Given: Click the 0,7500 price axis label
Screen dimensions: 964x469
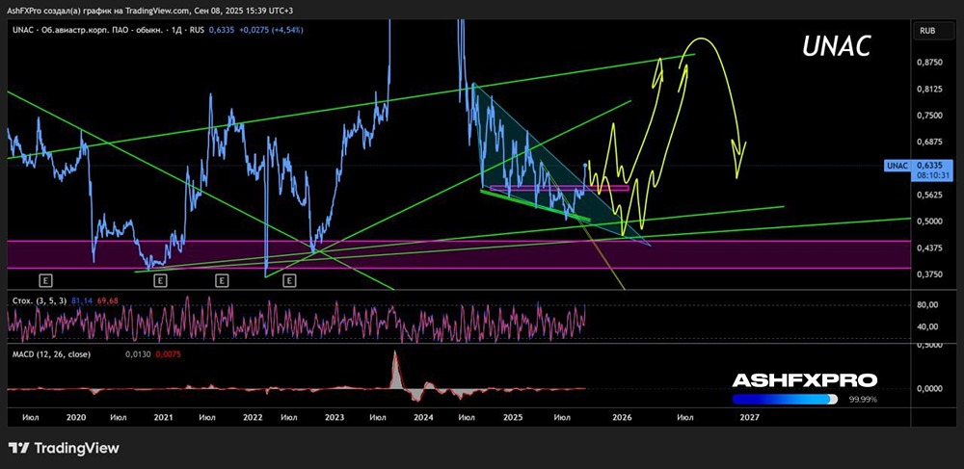Looking at the screenshot, I should point(928,116).
